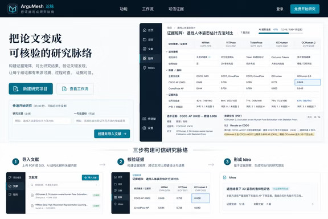Image resolution: width=328 pixels, height=219 pixels.
Task: Select 矩阵 grid icon in the large preview sidebar
Action: [x=145, y=59]
